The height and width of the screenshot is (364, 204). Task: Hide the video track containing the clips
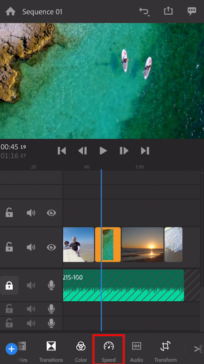click(x=51, y=247)
